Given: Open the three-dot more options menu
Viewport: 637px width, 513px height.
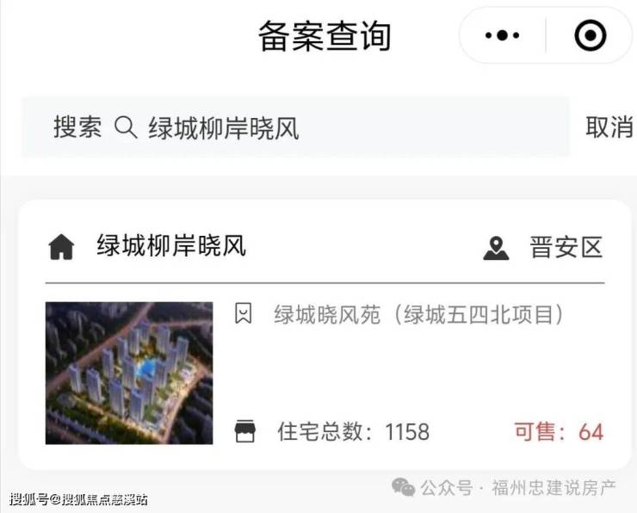Looking at the screenshot, I should click(x=502, y=35).
